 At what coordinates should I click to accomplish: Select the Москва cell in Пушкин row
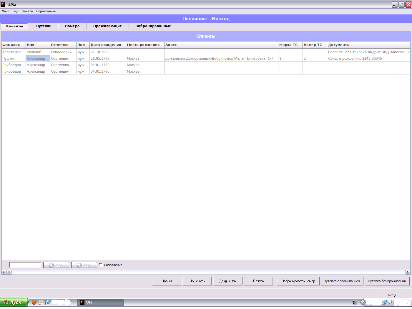click(x=145, y=59)
